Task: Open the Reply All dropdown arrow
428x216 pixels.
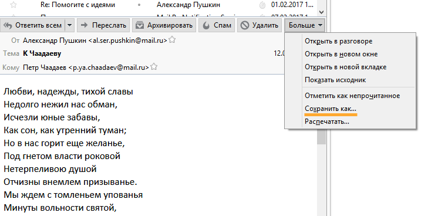Action: point(70,25)
